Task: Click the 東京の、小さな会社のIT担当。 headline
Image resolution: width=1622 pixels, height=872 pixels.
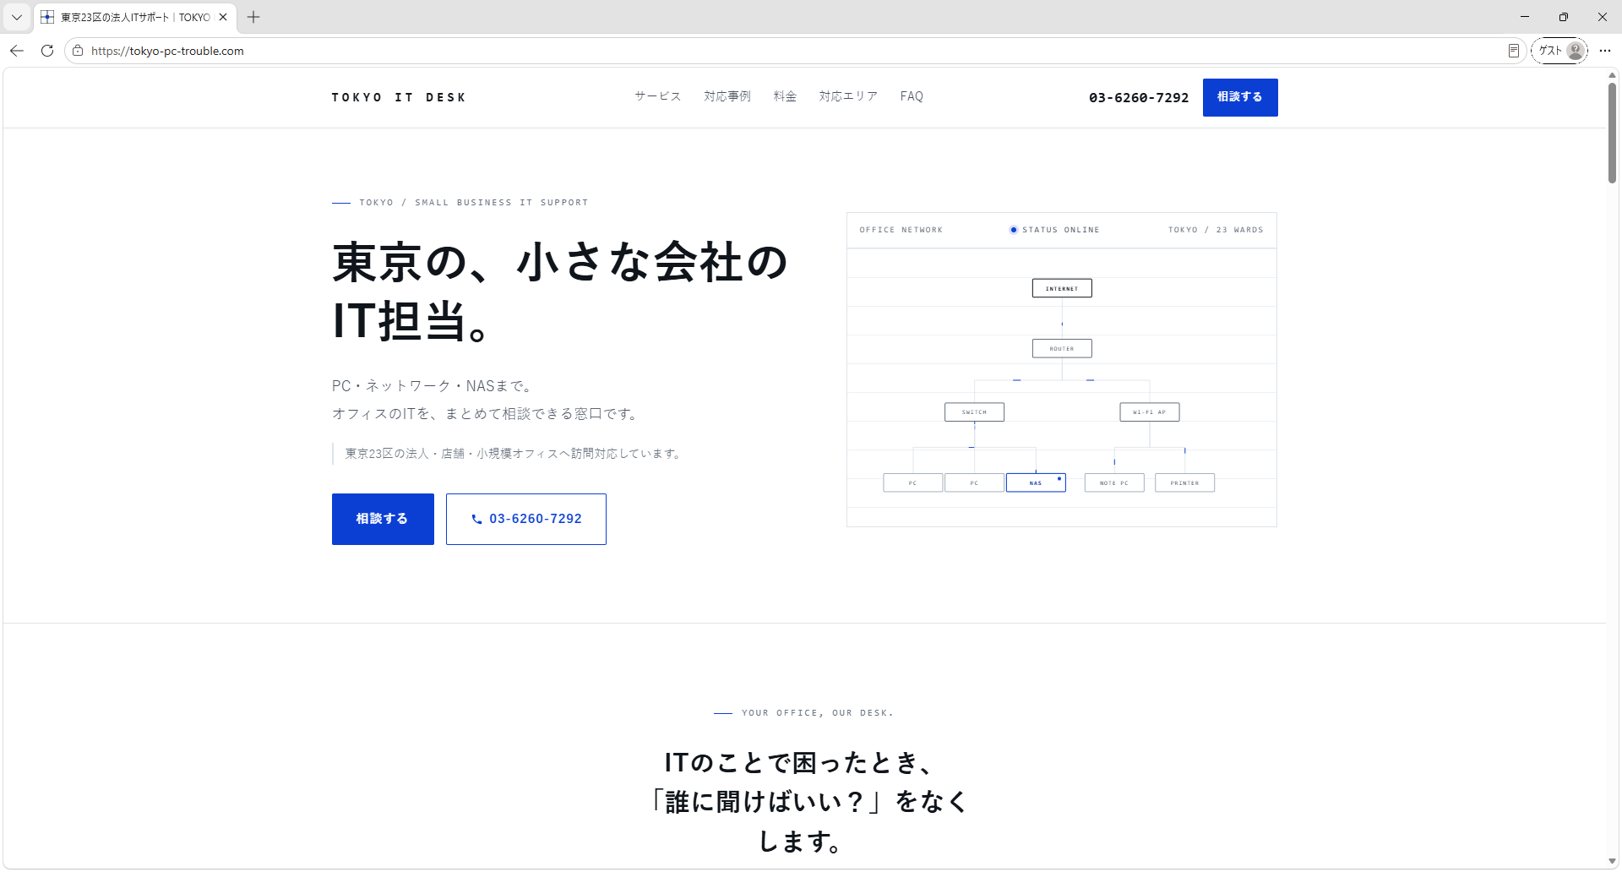Action: point(560,291)
